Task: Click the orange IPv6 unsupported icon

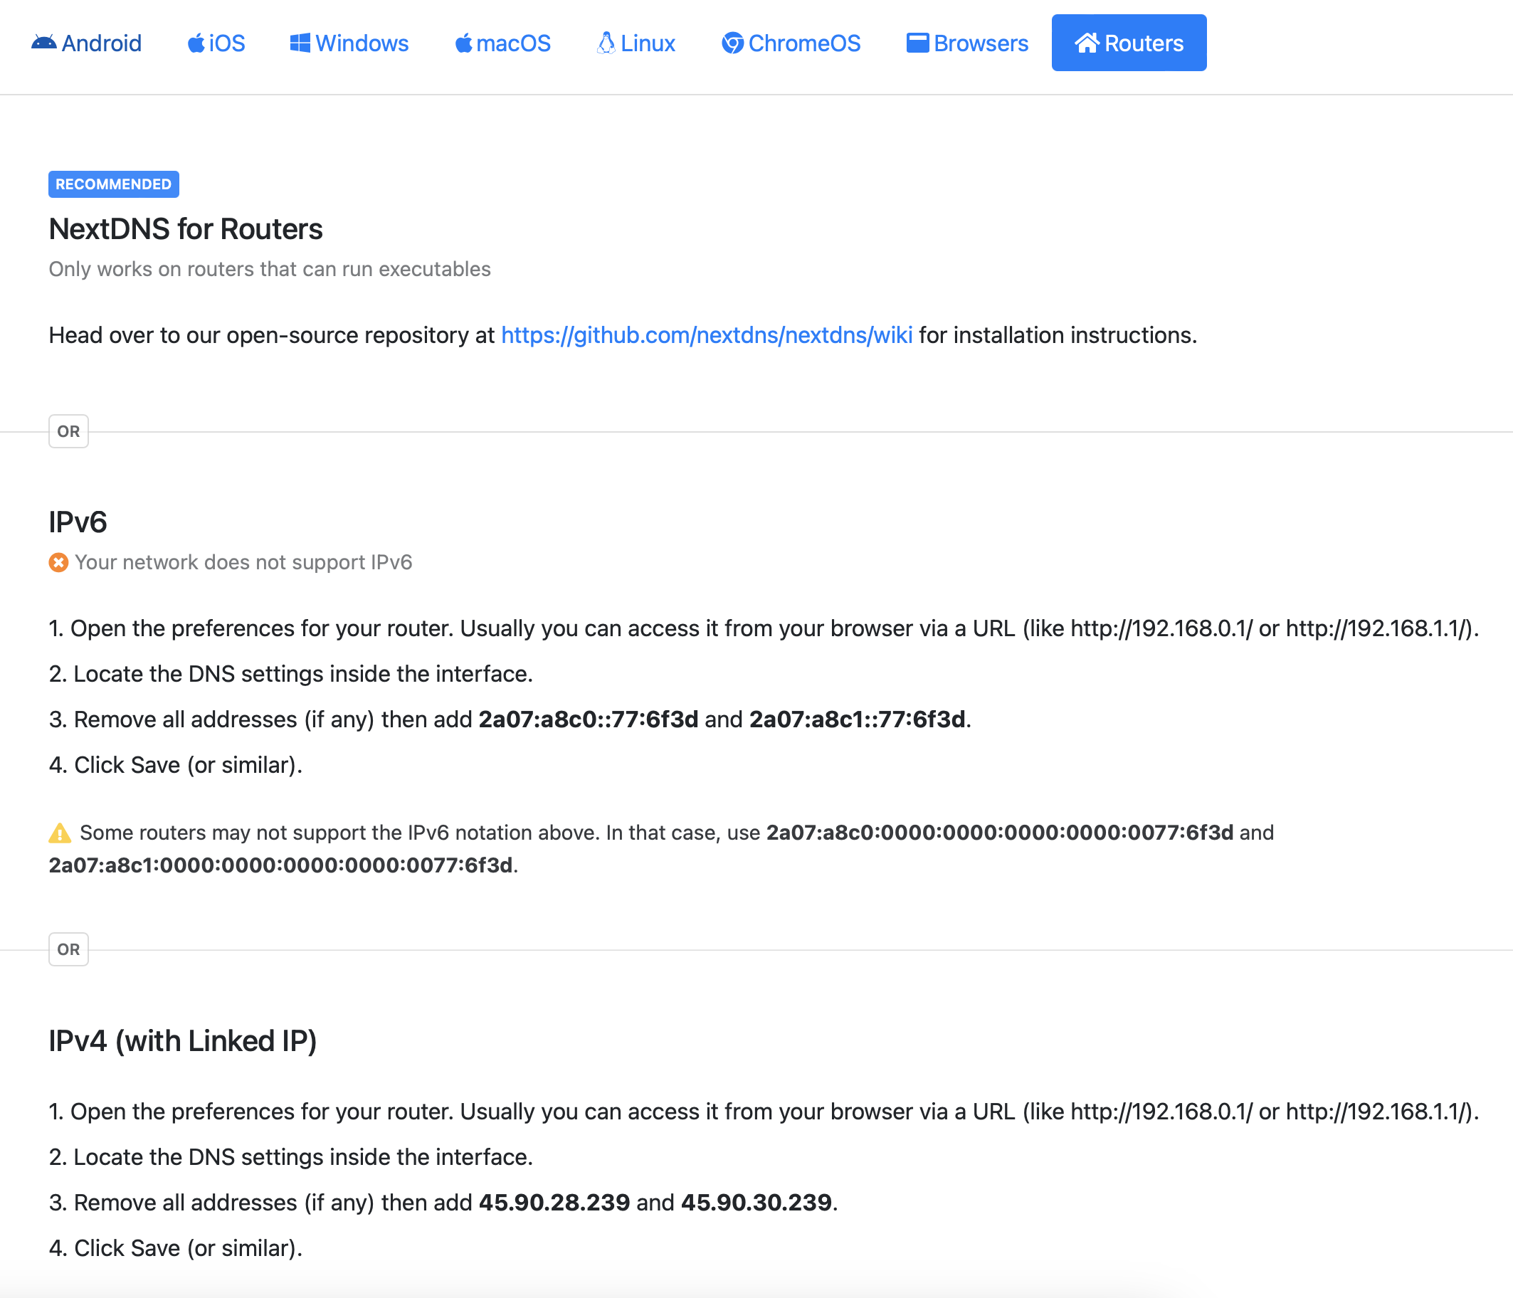Action: click(58, 562)
